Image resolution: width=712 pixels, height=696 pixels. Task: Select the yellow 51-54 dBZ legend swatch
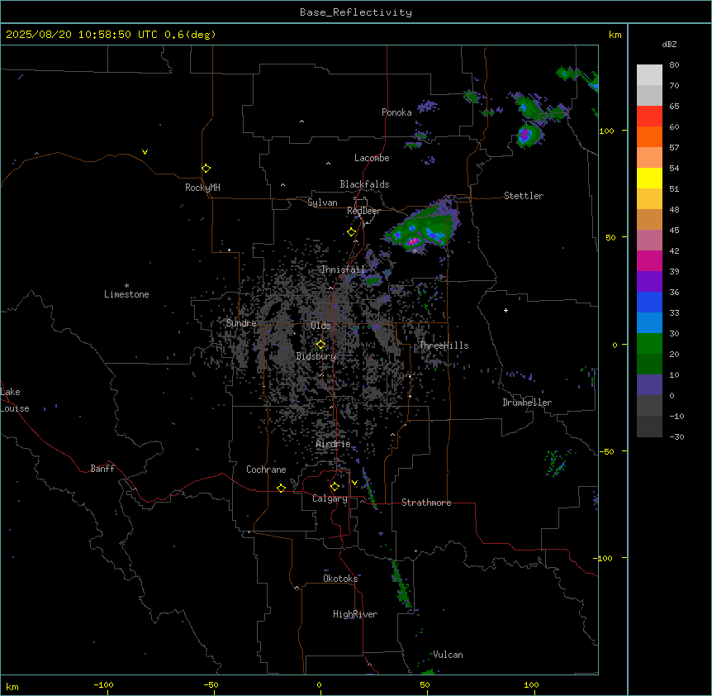(649, 178)
